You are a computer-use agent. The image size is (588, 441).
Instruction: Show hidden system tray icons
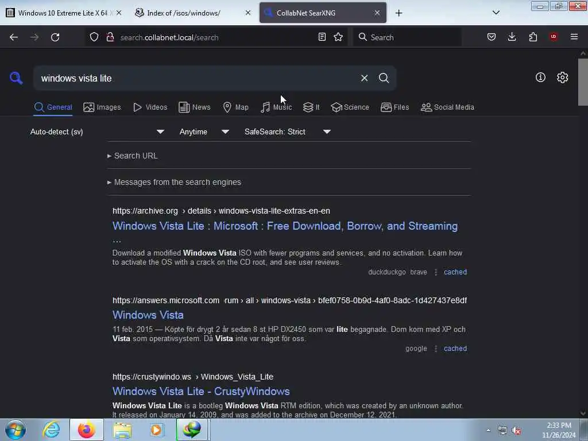pos(488,430)
